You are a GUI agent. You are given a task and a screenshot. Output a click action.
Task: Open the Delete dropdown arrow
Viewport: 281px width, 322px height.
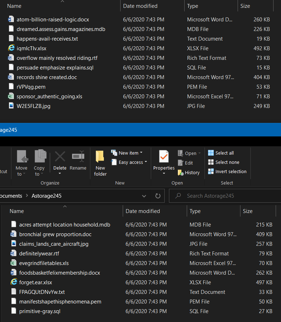pos(60,173)
